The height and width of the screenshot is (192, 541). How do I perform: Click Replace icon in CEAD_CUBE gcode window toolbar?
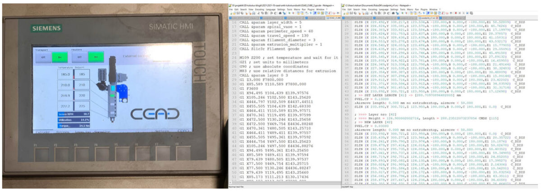tap(284, 13)
